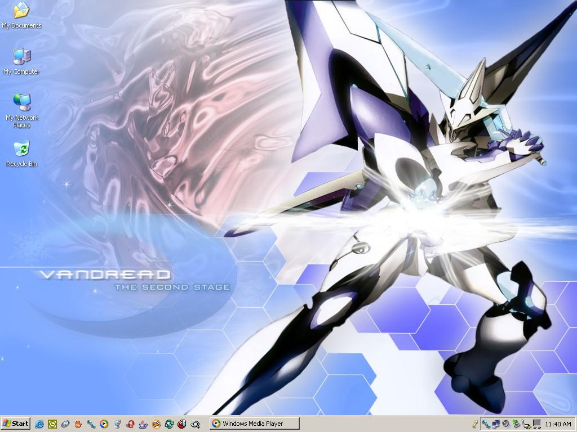
Task: Click the orange handshake icon in Quick Launch
Action: tap(156, 424)
